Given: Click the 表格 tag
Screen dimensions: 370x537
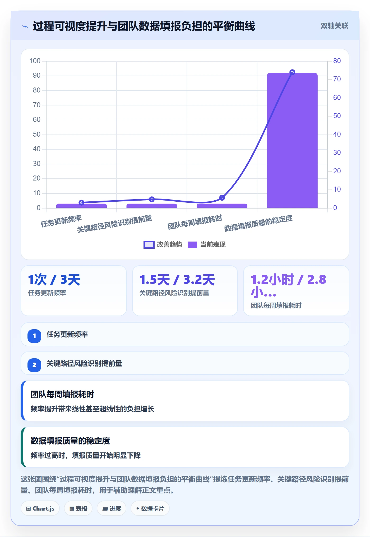Looking at the screenshot, I should 78,508.
